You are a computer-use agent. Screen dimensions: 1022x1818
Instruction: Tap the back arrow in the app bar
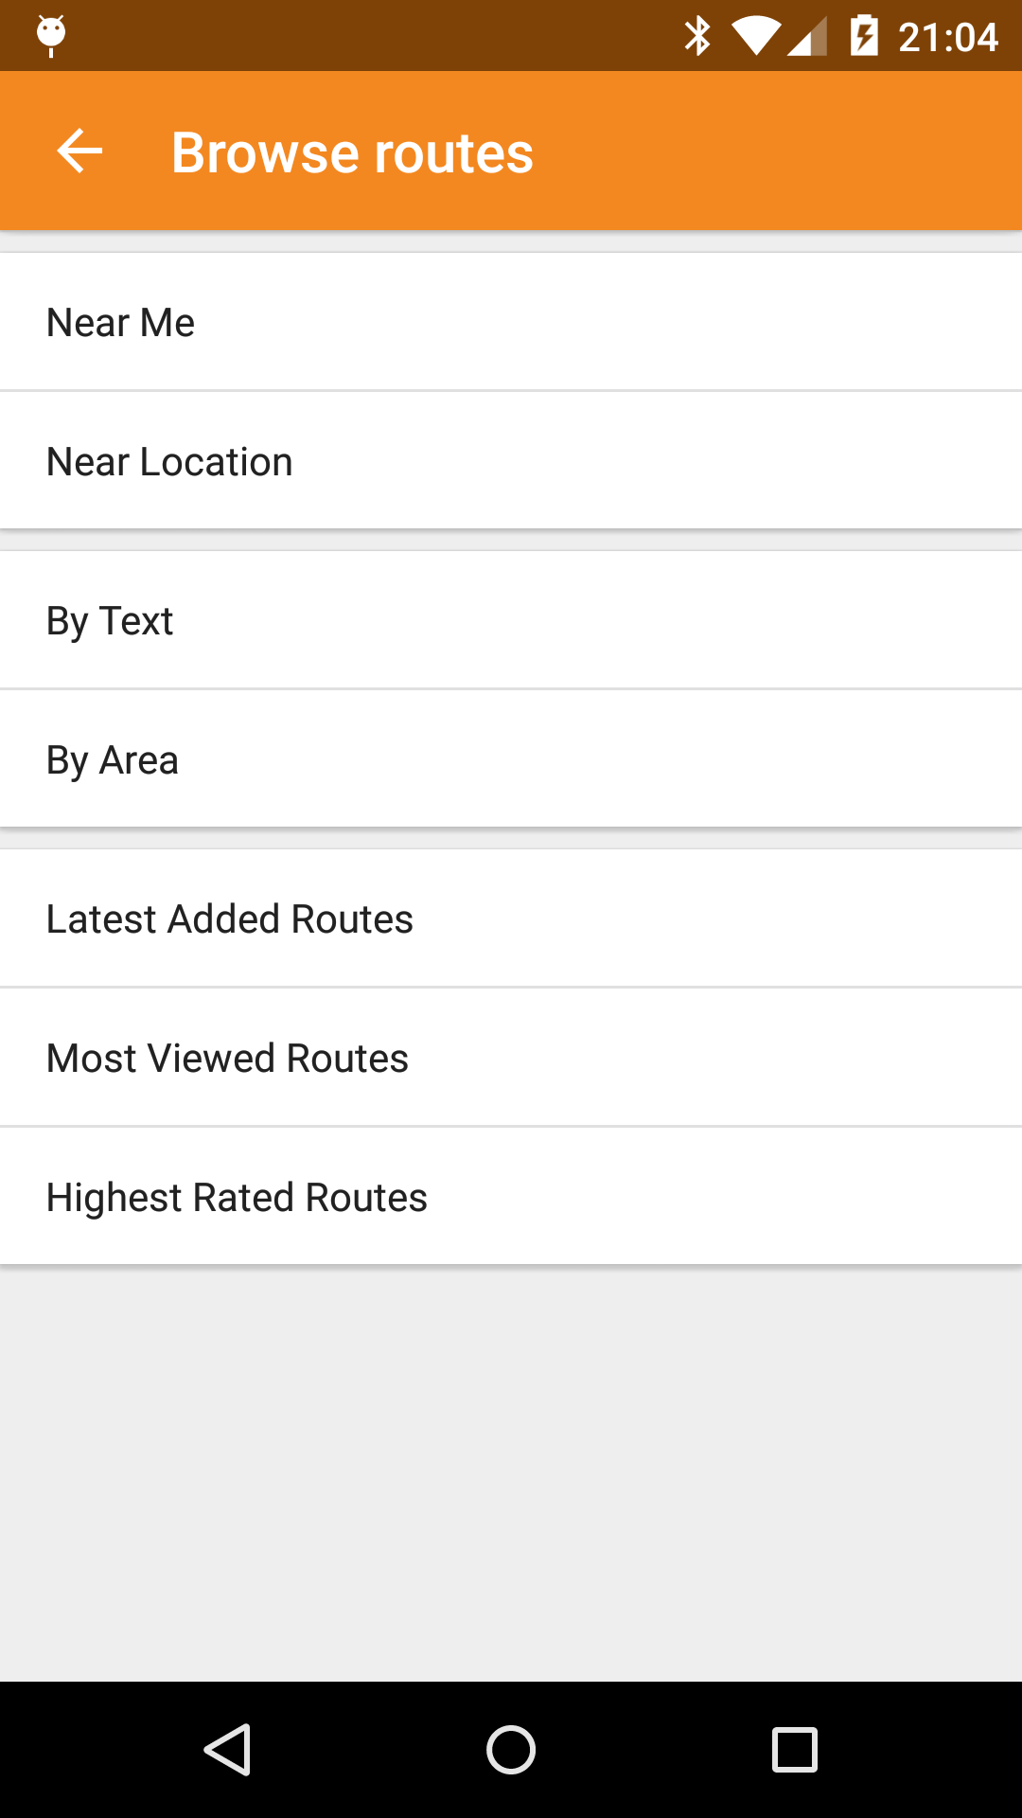point(79,151)
